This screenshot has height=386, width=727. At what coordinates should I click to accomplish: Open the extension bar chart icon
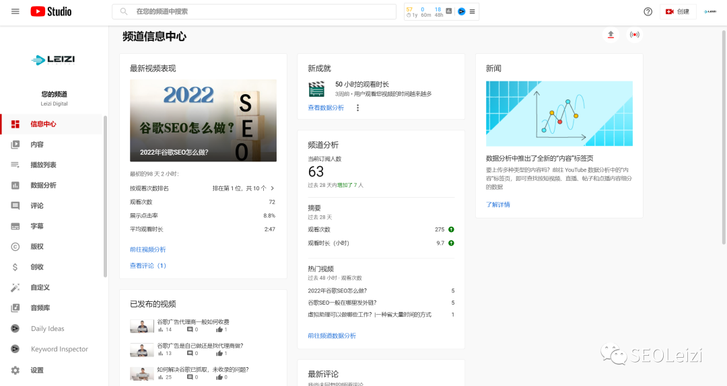449,11
